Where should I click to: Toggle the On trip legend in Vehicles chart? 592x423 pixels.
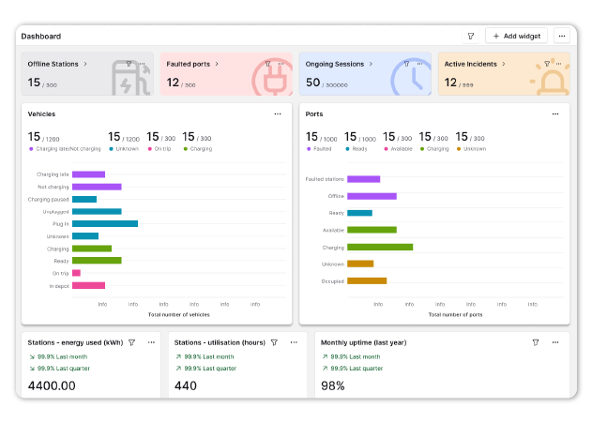pos(163,148)
